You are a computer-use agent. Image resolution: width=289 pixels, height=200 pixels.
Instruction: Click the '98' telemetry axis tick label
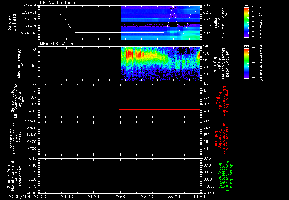206,142
